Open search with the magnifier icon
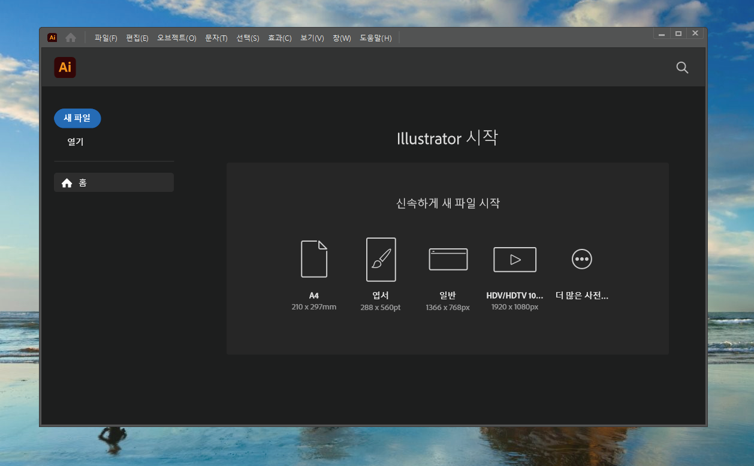754x466 pixels. click(x=682, y=67)
